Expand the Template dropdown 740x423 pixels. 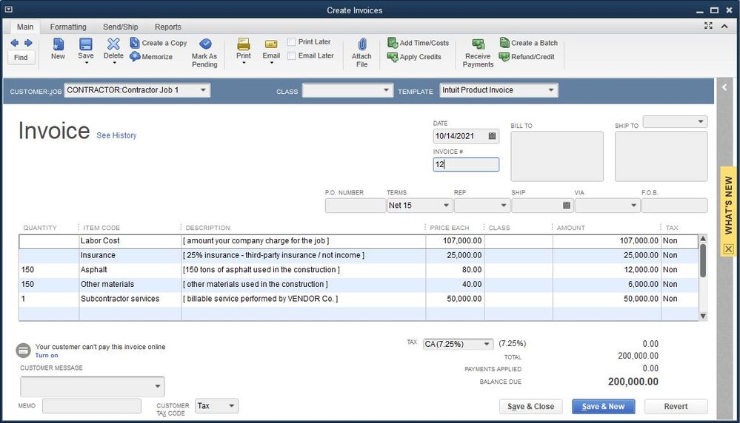[x=551, y=90]
